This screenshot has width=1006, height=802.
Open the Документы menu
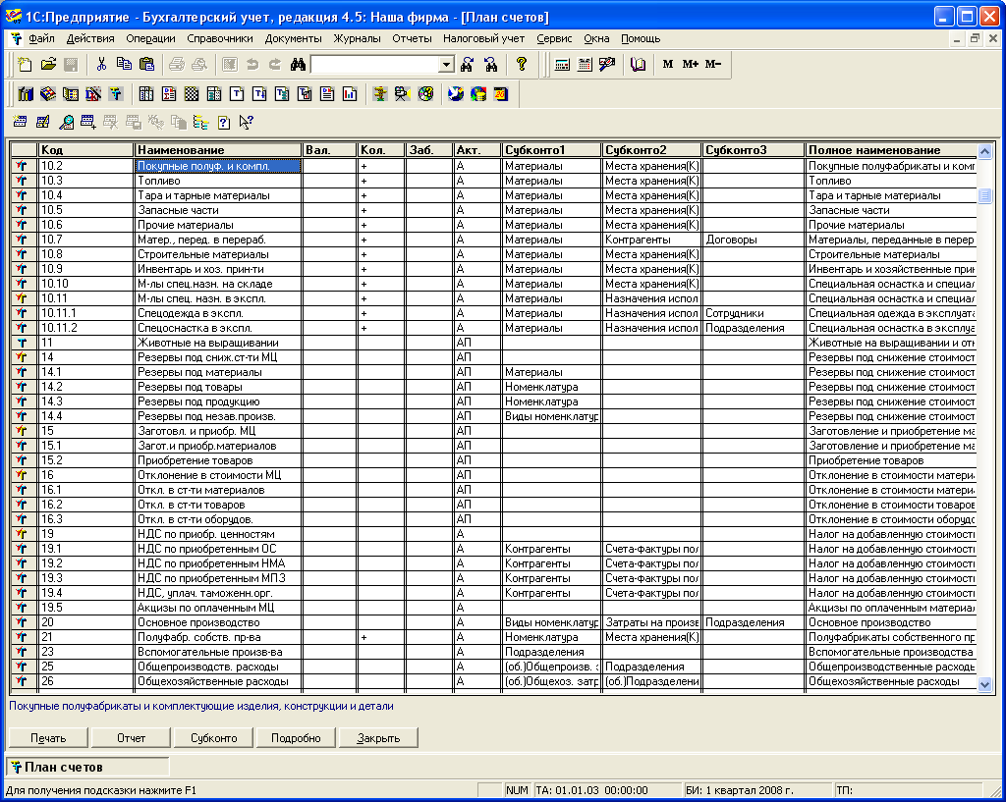tap(293, 38)
